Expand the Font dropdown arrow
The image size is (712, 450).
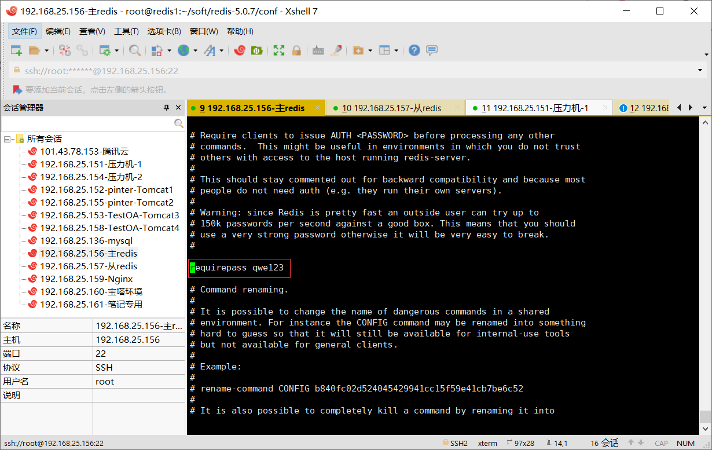pos(221,50)
